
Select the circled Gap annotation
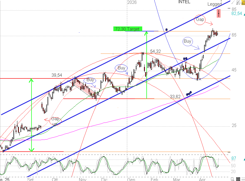coord(200,19)
